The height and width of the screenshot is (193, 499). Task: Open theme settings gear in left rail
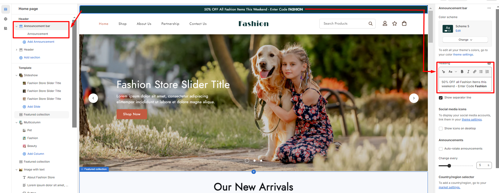coord(6,19)
